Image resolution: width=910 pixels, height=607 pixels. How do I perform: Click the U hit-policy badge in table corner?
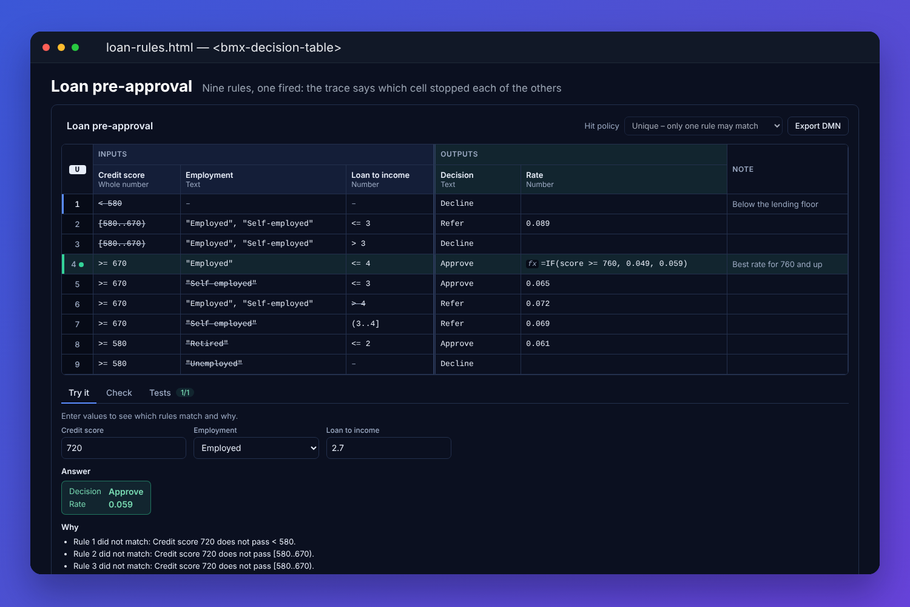pos(77,169)
